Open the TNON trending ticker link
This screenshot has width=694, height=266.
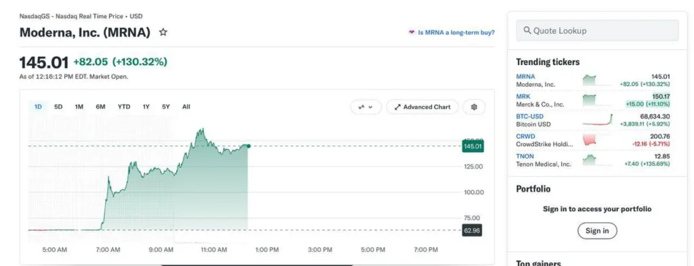(x=525, y=156)
